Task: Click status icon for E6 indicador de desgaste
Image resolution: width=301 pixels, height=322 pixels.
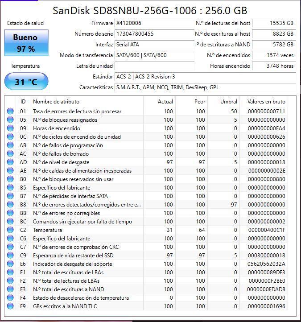Action: 10,264
